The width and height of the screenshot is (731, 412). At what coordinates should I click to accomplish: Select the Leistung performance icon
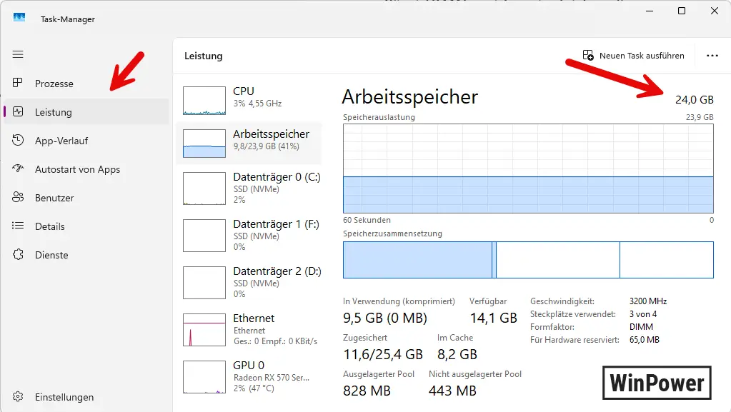click(19, 112)
